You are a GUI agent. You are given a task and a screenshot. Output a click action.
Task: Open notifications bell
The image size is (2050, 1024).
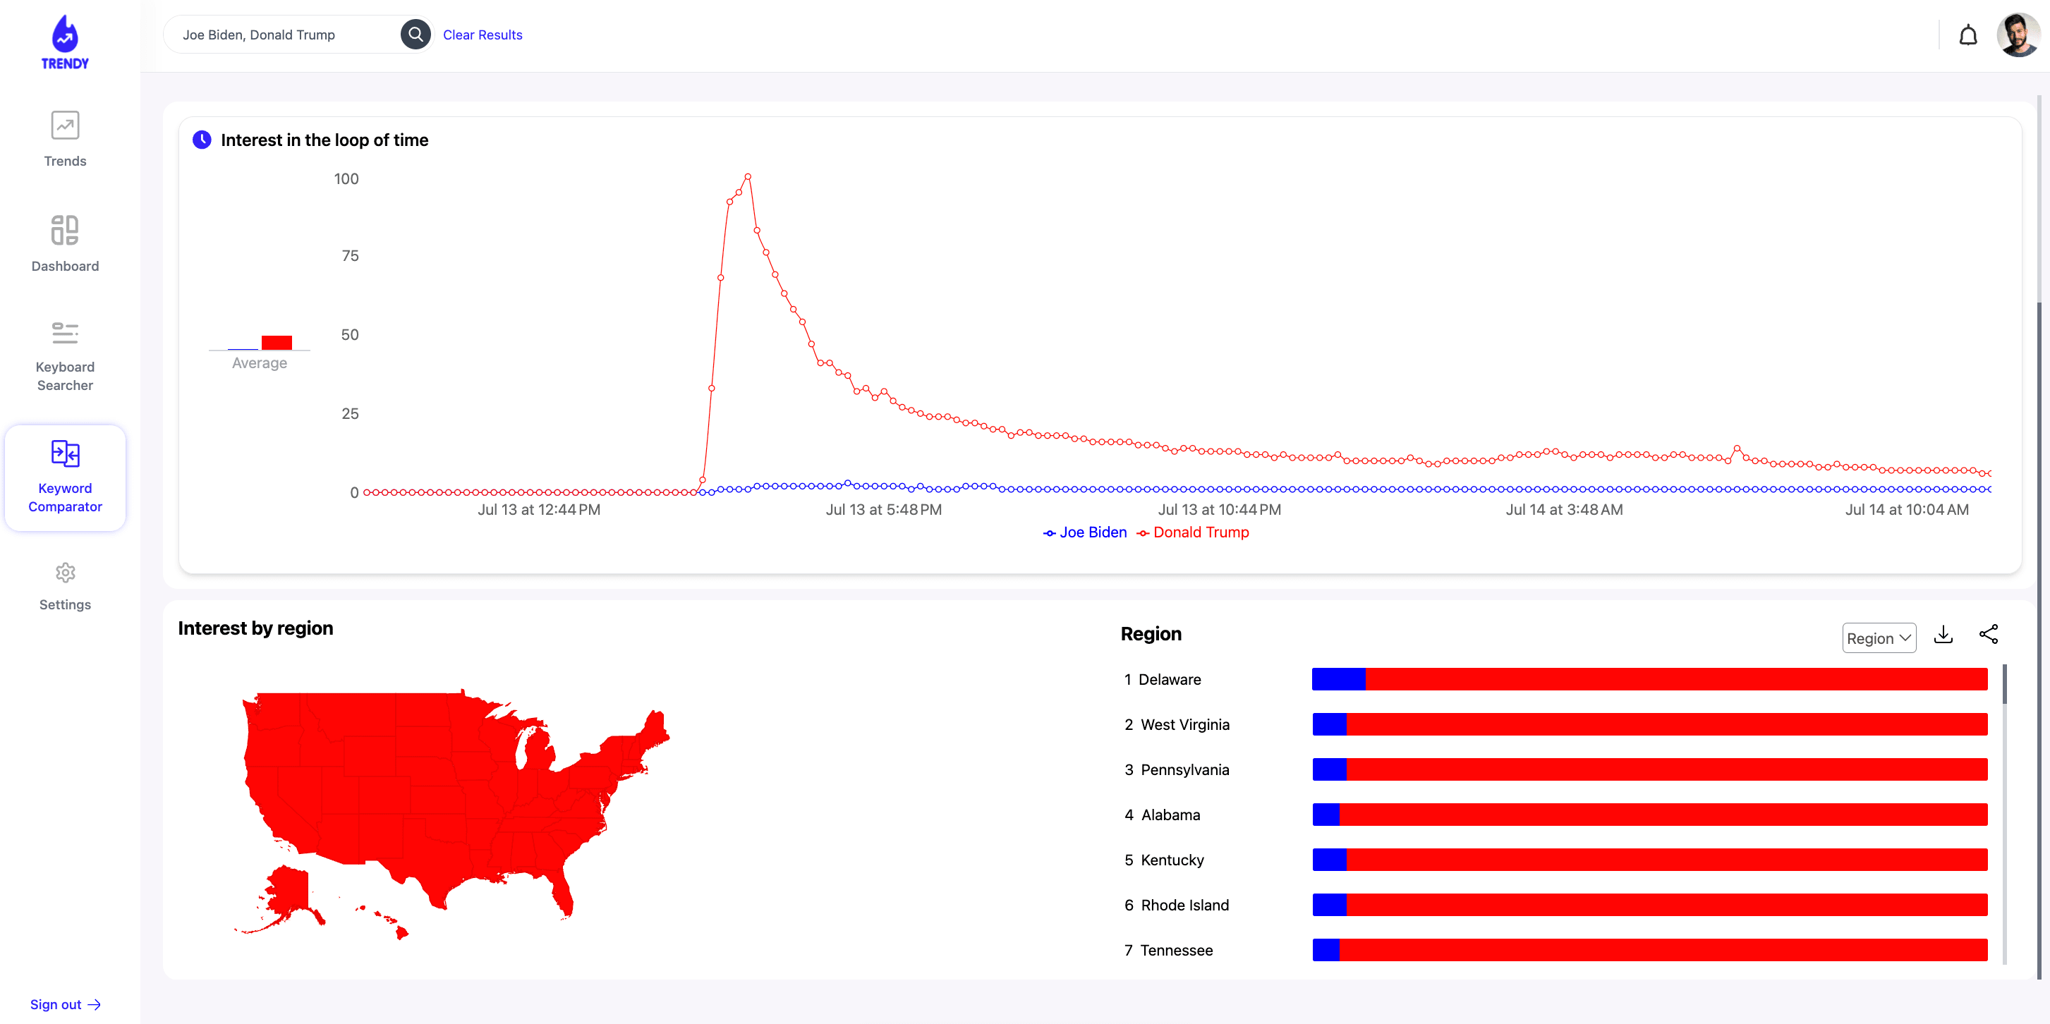click(x=1967, y=35)
